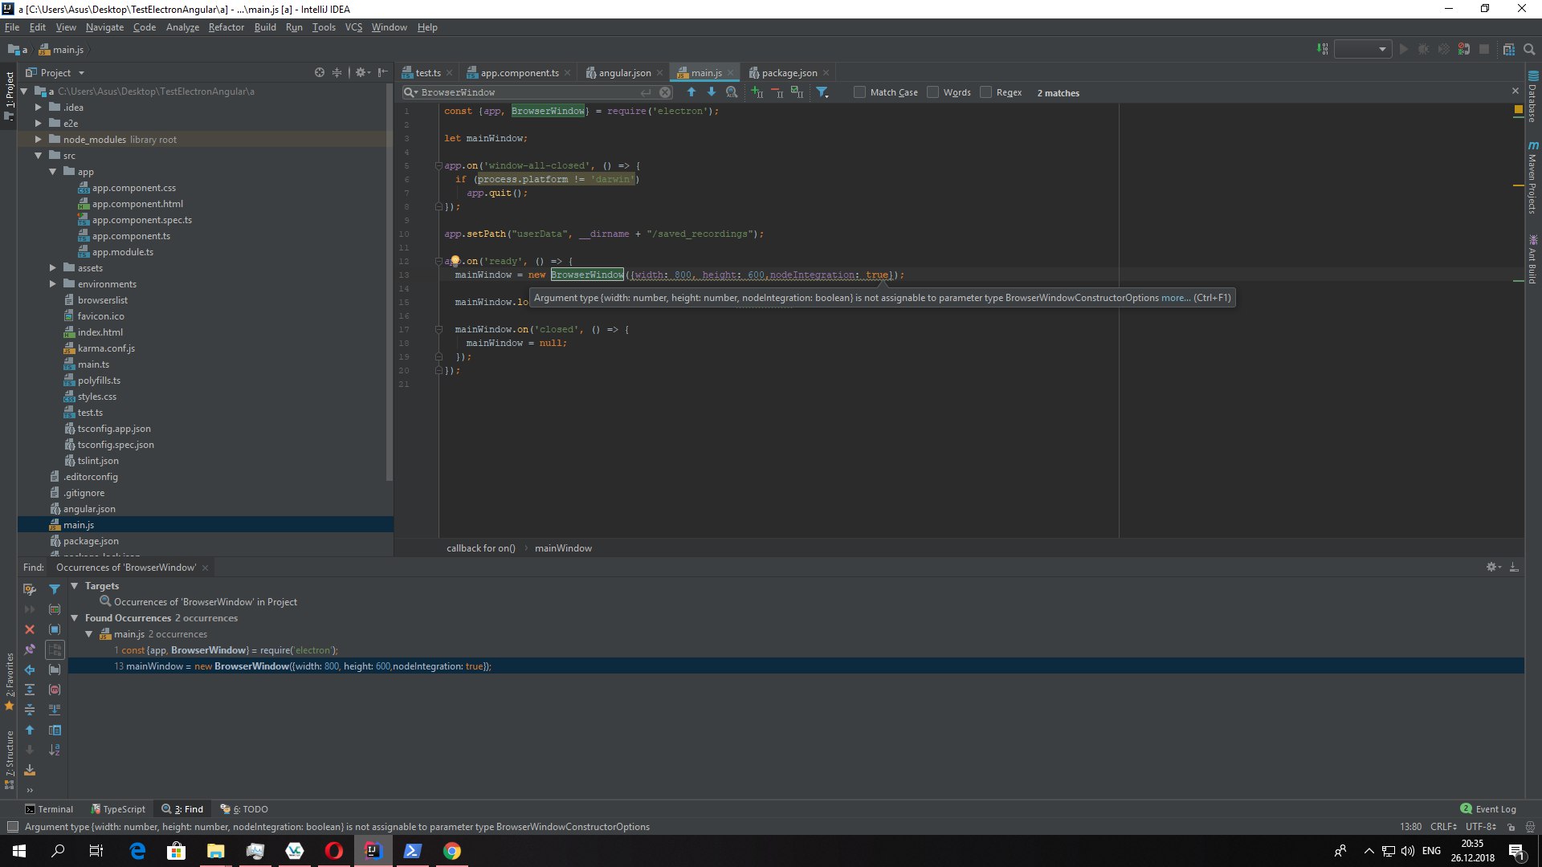The width and height of the screenshot is (1542, 867).
Task: Open run configuration dropdown in toolbar
Action: (1362, 49)
